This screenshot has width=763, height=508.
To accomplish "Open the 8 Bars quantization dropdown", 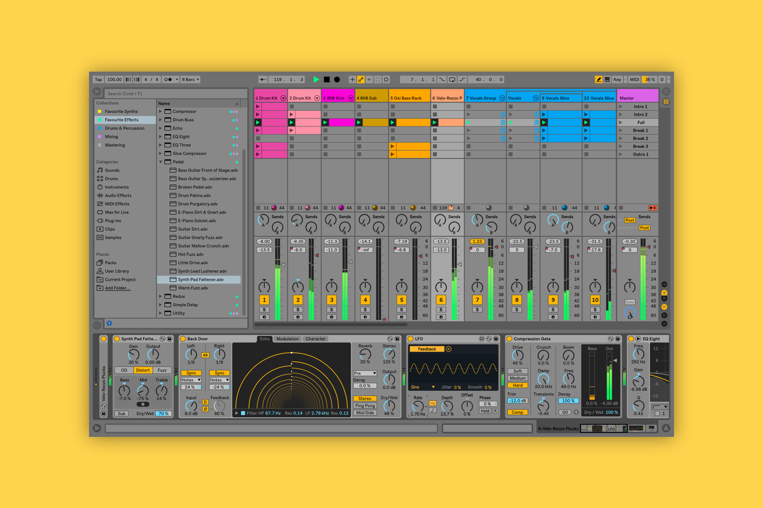I will (191, 79).
